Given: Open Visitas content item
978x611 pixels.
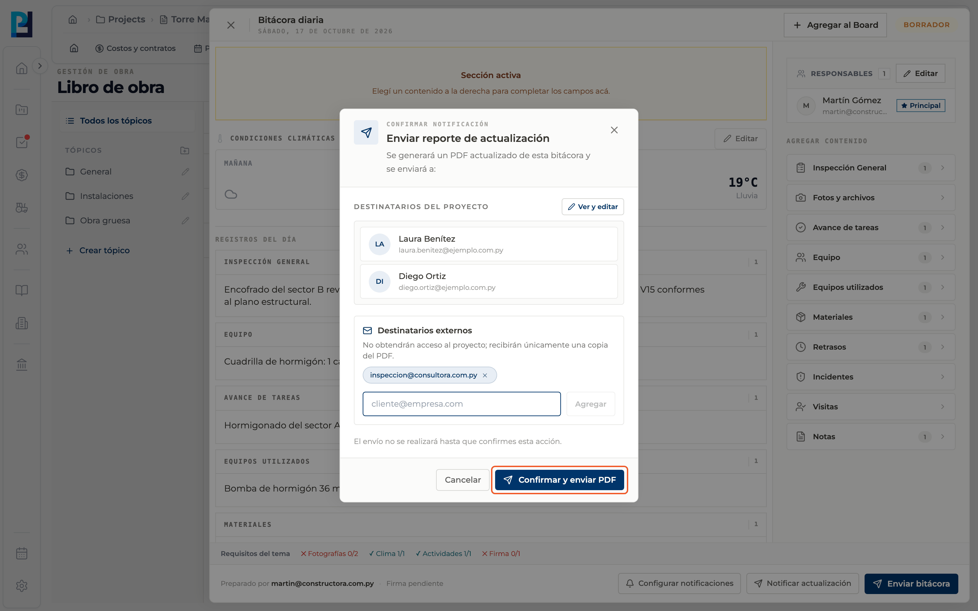Looking at the screenshot, I should tap(870, 407).
